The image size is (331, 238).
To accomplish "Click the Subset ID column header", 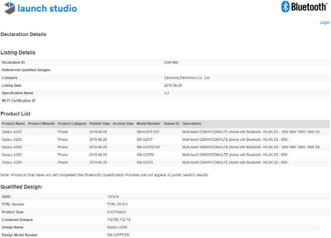I will coord(172,124).
